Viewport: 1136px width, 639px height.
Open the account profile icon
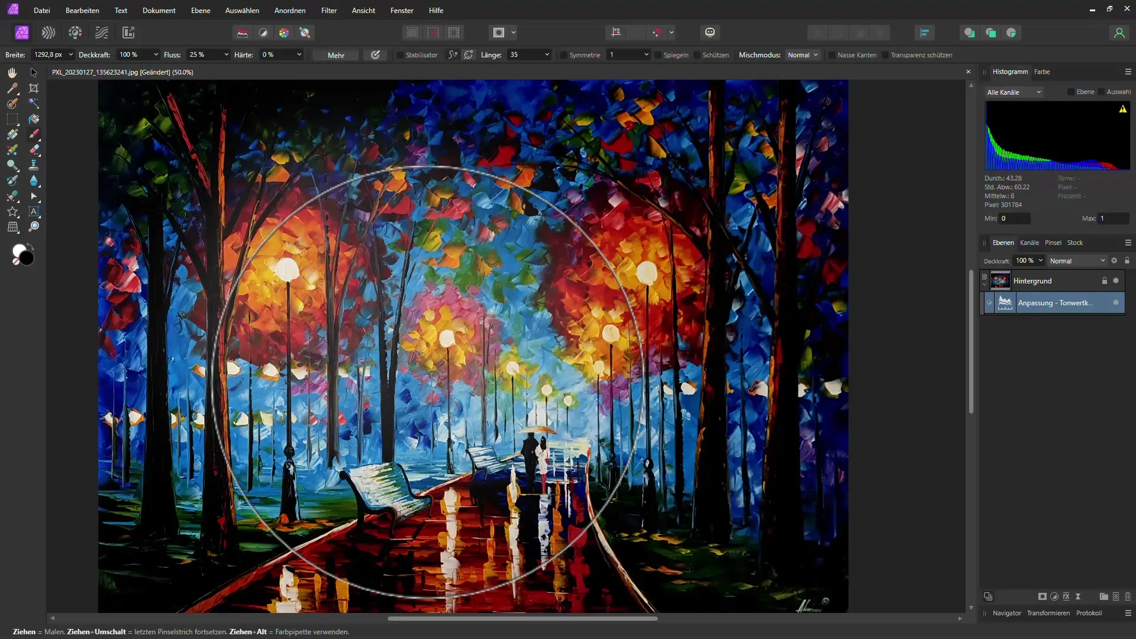pyautogui.click(x=1119, y=33)
